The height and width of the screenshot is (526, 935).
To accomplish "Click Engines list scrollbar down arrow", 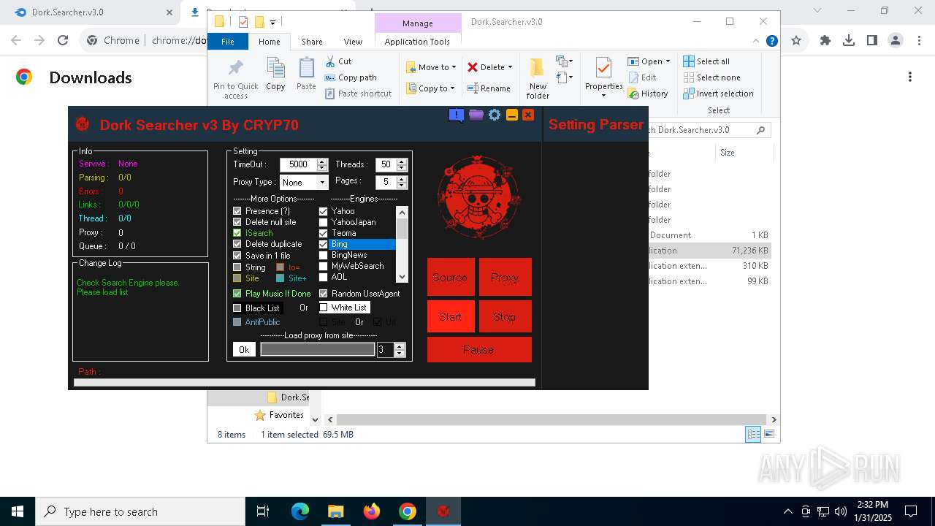I will click(x=401, y=277).
